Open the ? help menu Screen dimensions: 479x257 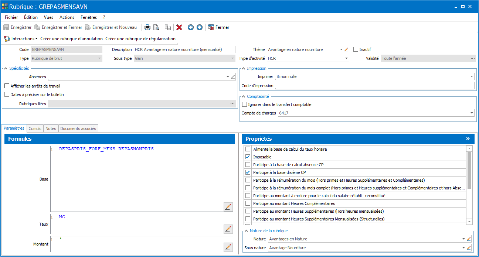point(104,17)
